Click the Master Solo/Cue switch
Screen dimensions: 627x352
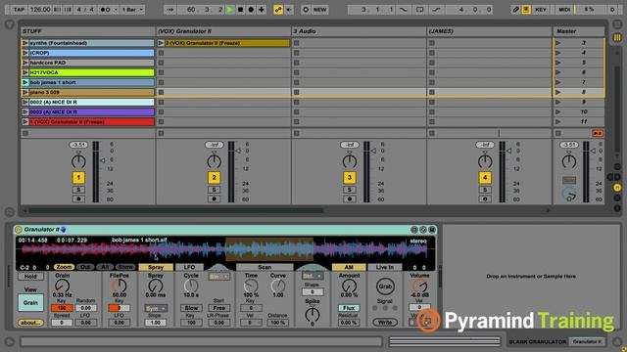[569, 180]
